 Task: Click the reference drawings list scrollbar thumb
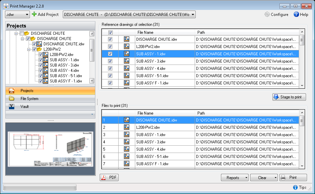302,40
